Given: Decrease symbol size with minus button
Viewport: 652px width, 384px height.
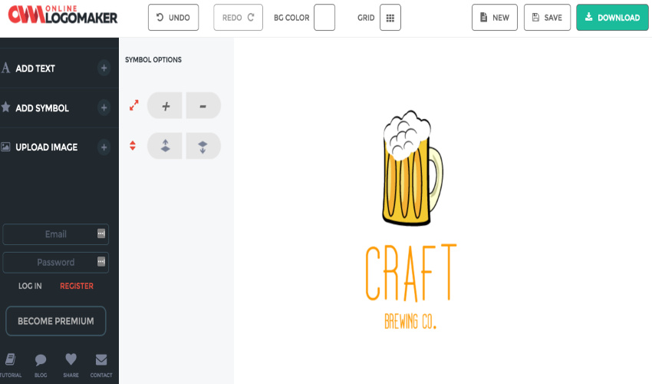Looking at the screenshot, I should 203,106.
